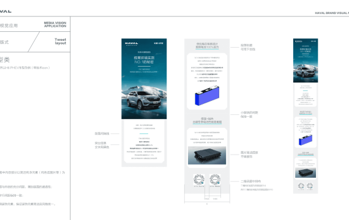Image resolution: width=349 pixels, height=220 pixels.
Task: Click the MEDIA VISION APPLICATION heading
Action: [x=55, y=24]
